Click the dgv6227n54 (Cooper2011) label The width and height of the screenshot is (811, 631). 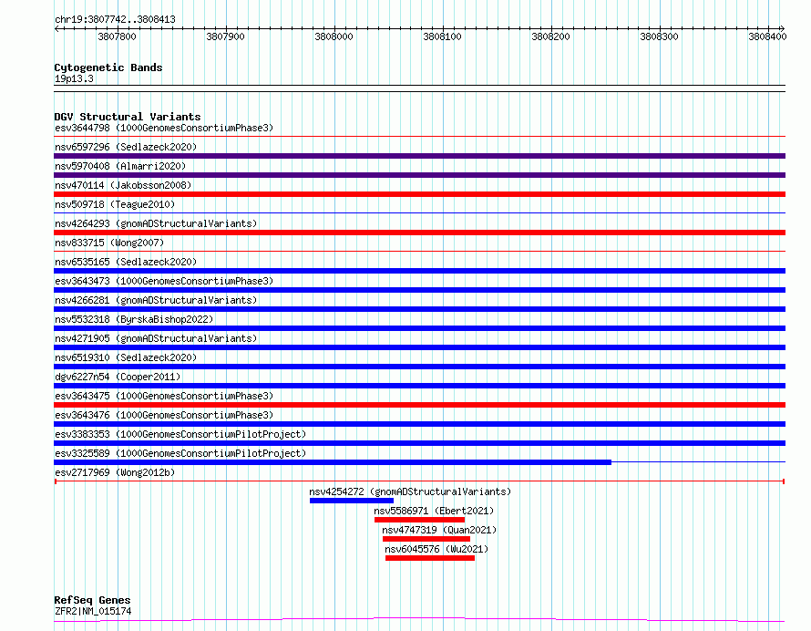pos(118,377)
